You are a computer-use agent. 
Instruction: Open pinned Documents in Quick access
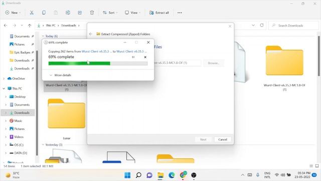22,36
